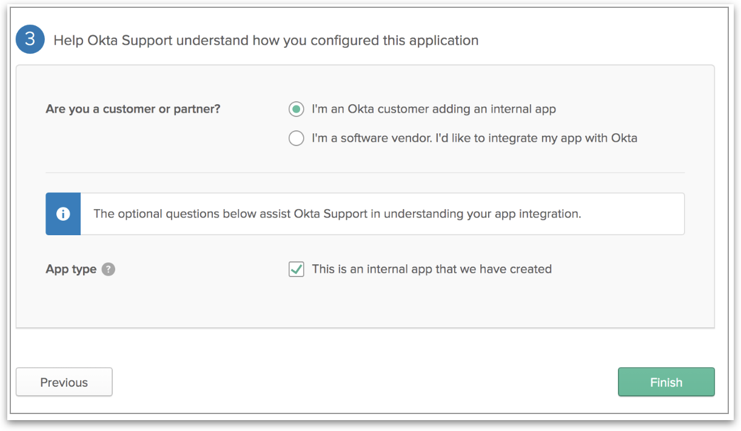Select the Okta customer radio button
Viewport: 741px width, 431px height.
296,110
